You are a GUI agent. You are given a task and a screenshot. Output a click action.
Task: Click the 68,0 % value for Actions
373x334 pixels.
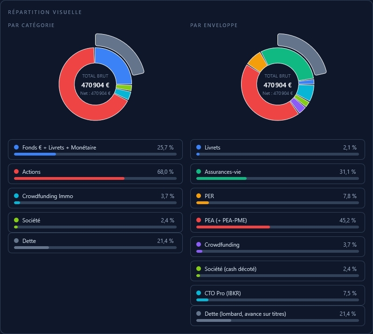(x=166, y=171)
